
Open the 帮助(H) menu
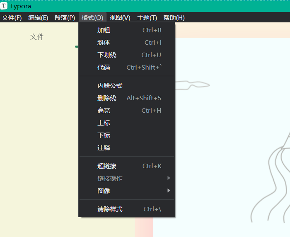174,18
